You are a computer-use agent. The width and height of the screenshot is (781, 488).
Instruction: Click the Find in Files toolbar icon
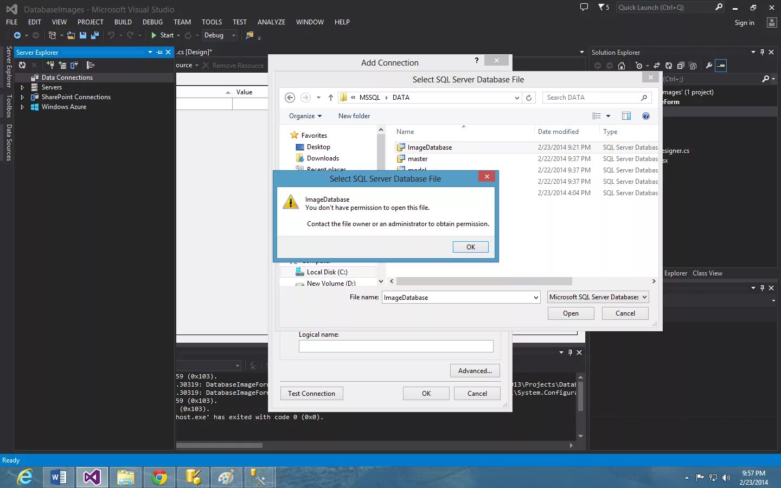(249, 35)
